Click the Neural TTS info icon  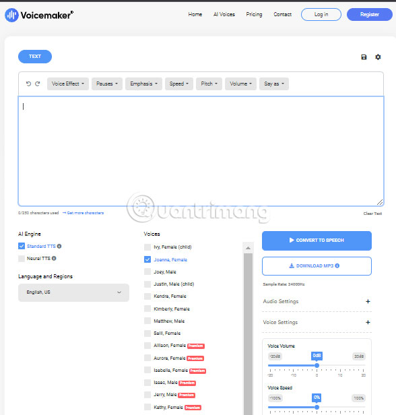tap(54, 258)
